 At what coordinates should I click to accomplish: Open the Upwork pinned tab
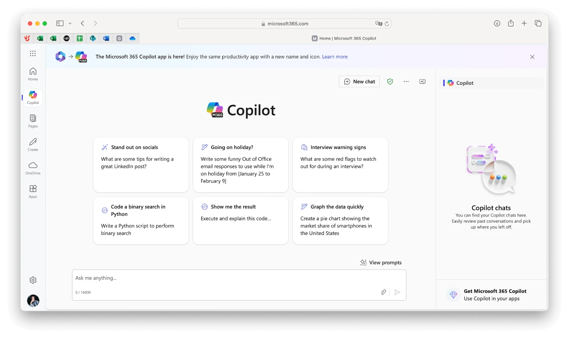67,38
